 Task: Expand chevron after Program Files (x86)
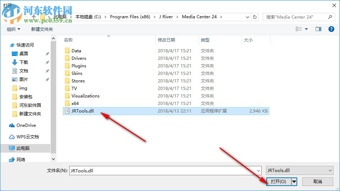click(155, 17)
